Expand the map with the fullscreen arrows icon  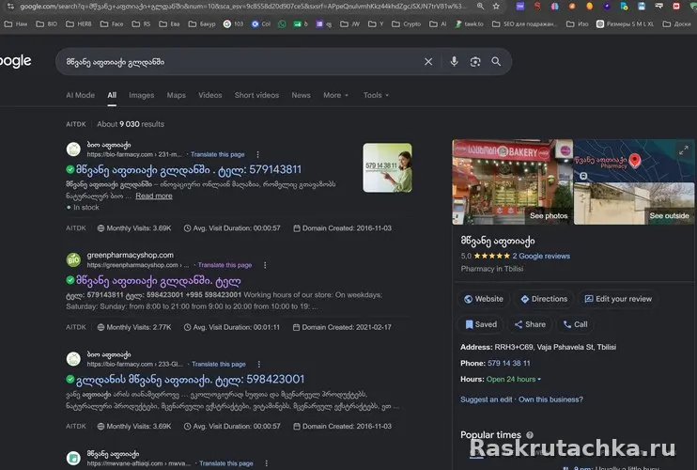coord(683,150)
